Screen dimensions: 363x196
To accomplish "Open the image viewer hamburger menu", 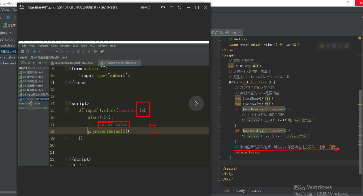I will (171, 8).
